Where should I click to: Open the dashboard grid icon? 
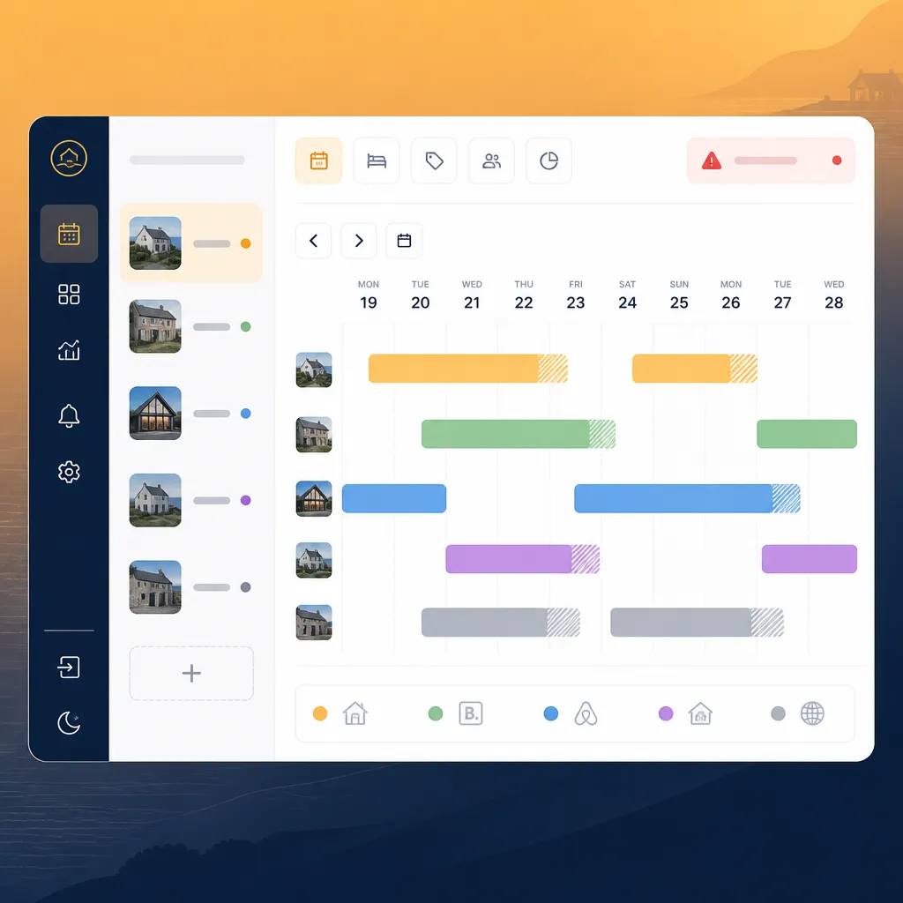pos(69,295)
